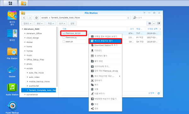Choose Compress to filemove_str.zip entry
This screenshot has height=114, width=189.
(x=106, y=71)
